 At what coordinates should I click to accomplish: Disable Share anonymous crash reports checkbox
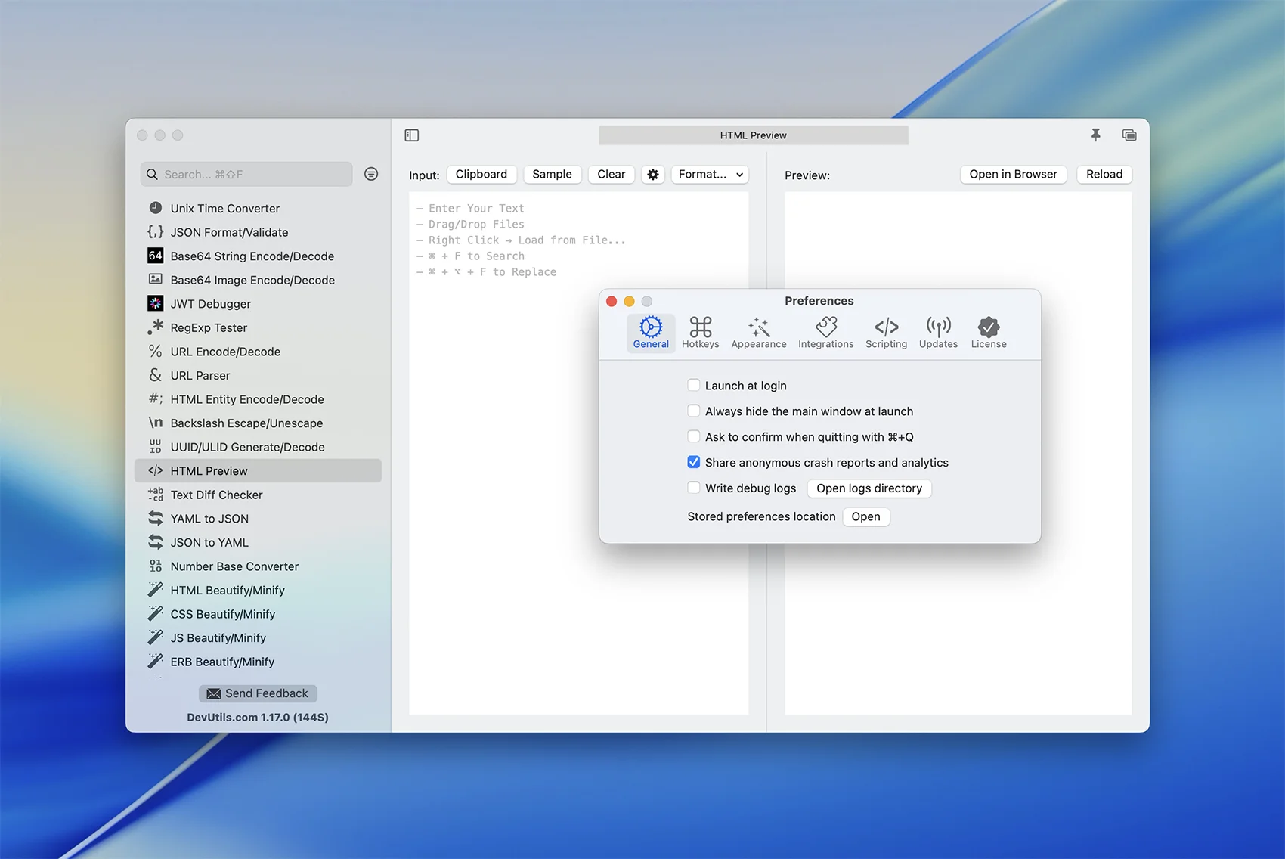[x=693, y=463]
